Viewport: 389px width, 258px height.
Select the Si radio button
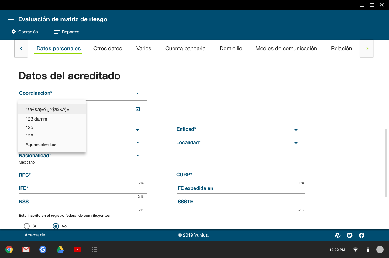(27, 226)
